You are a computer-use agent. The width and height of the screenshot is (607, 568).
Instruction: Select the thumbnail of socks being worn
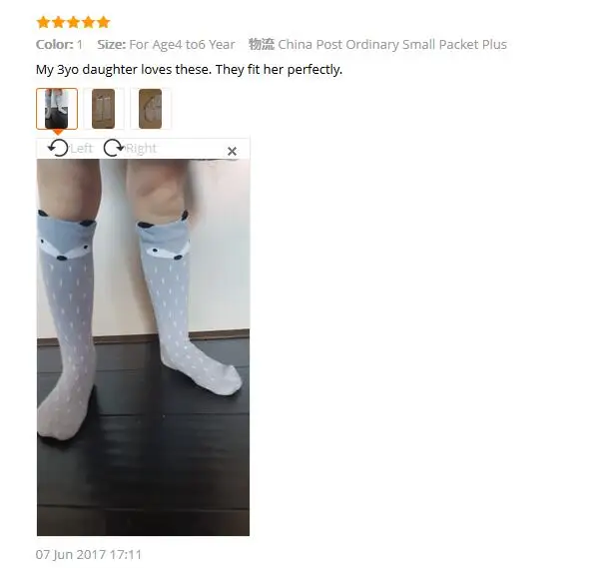click(57, 109)
